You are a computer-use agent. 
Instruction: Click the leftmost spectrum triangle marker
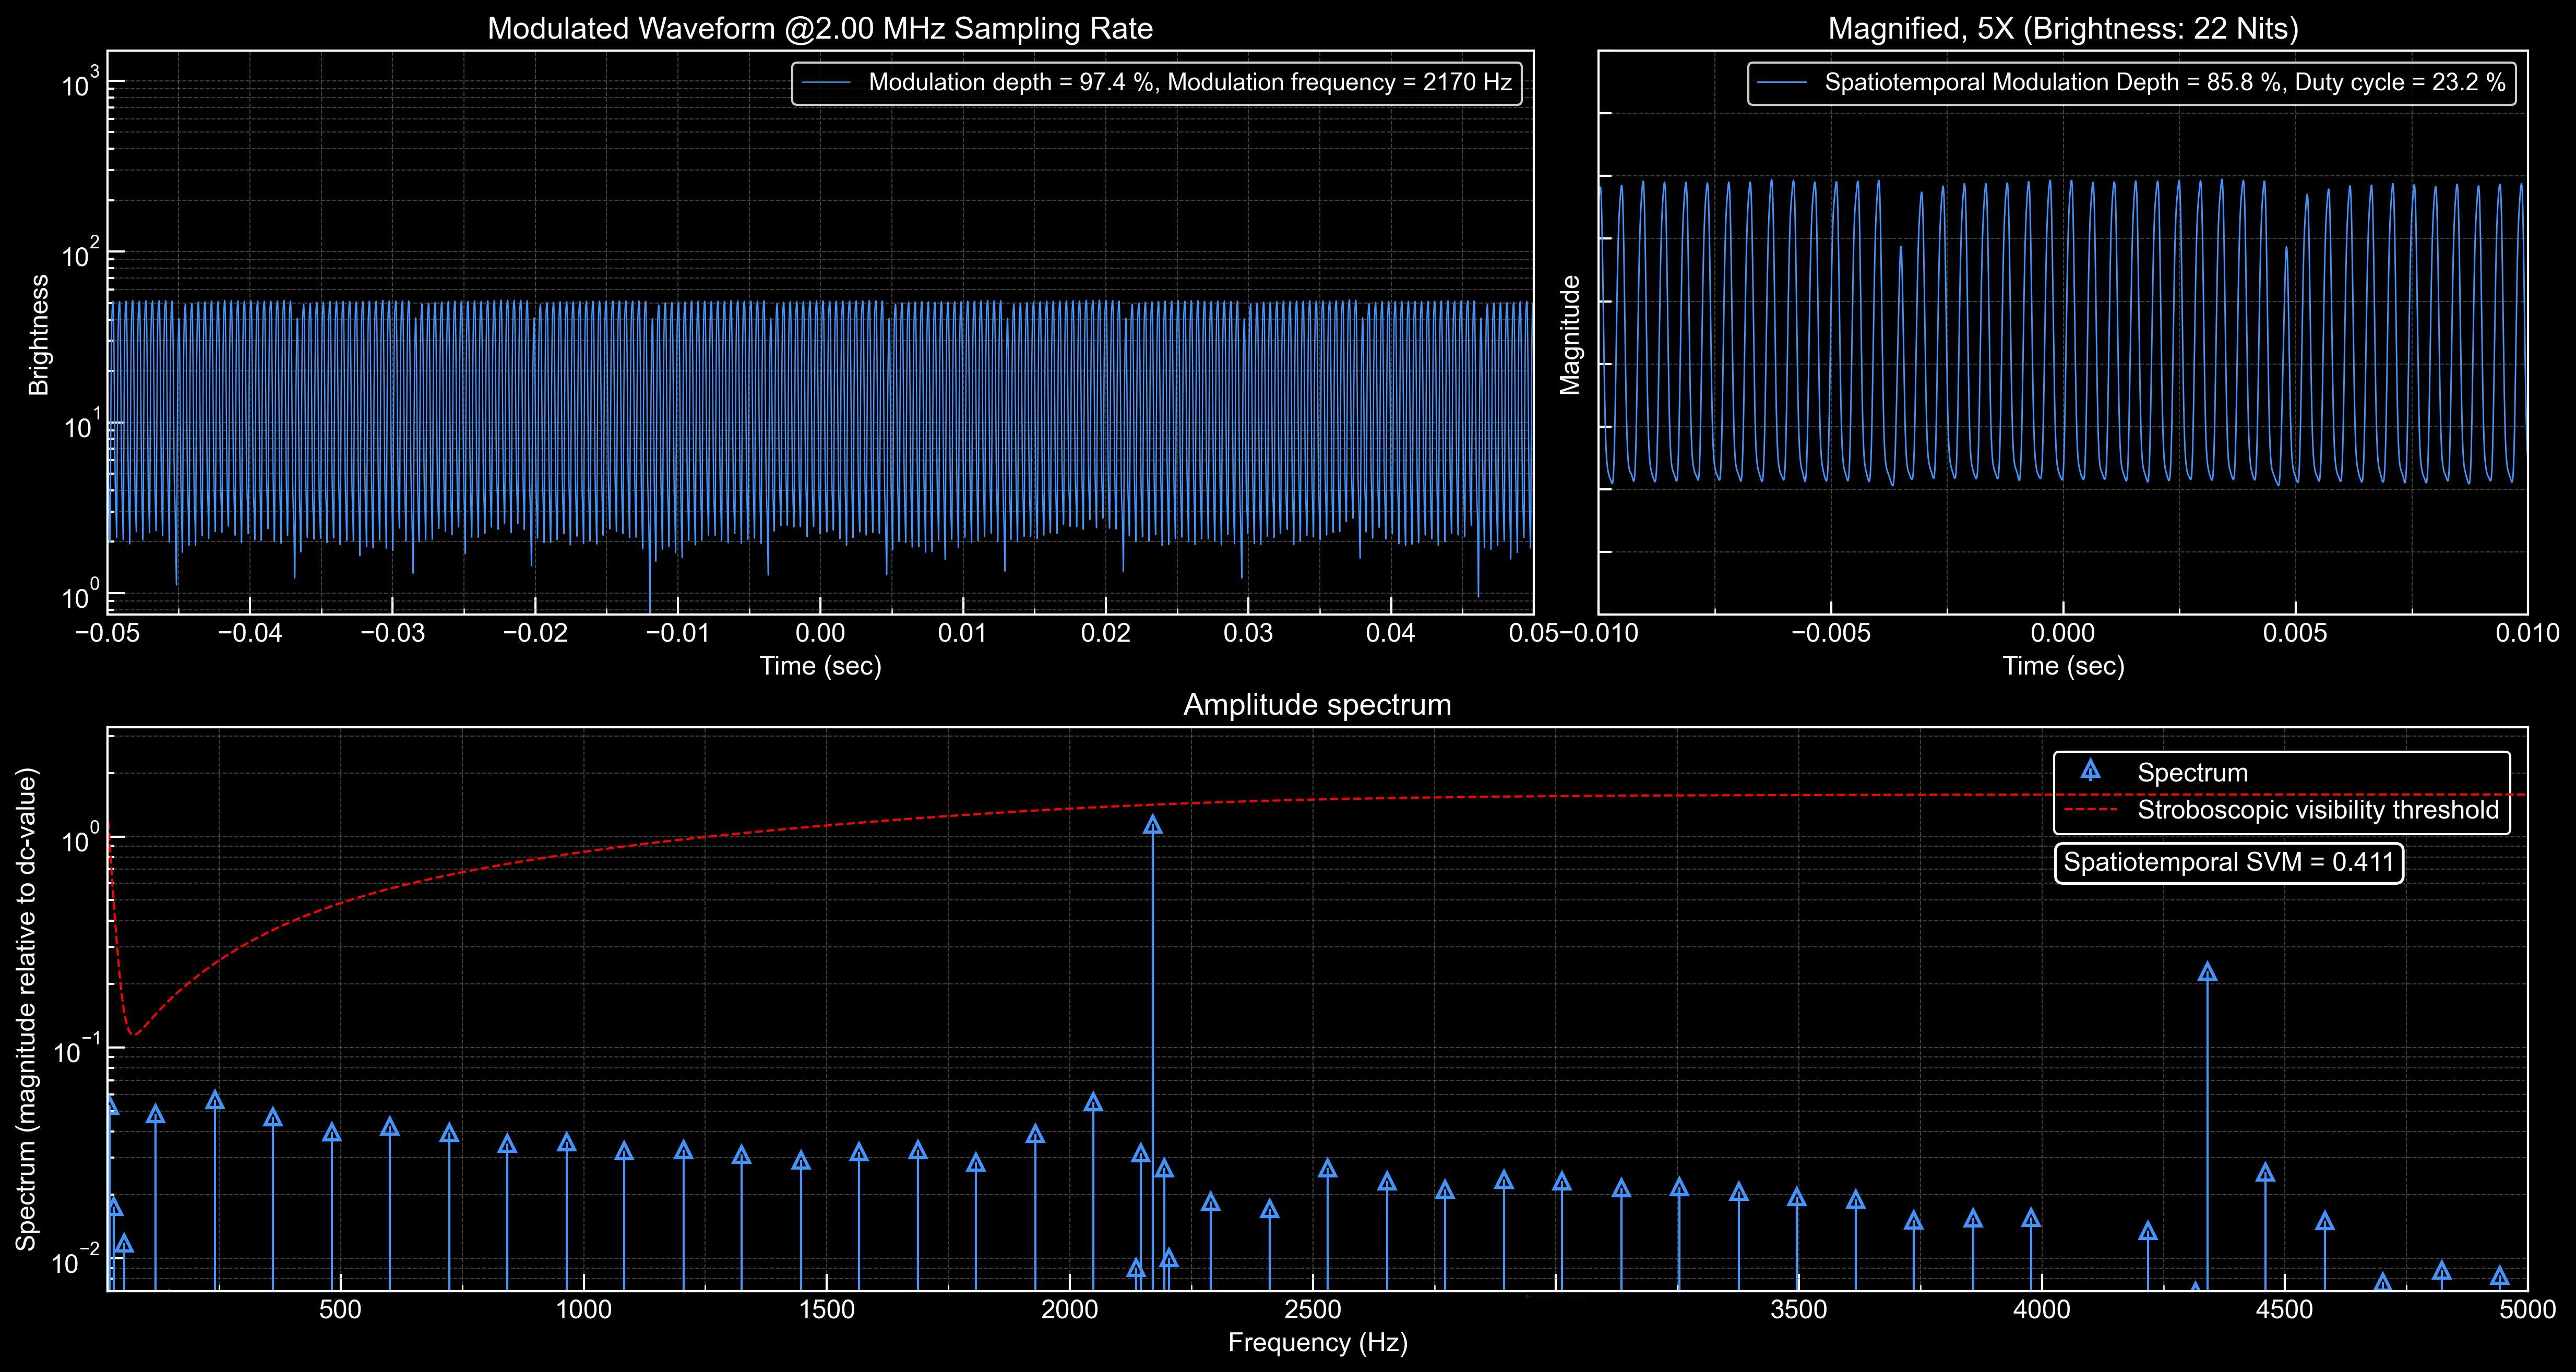point(111,1106)
